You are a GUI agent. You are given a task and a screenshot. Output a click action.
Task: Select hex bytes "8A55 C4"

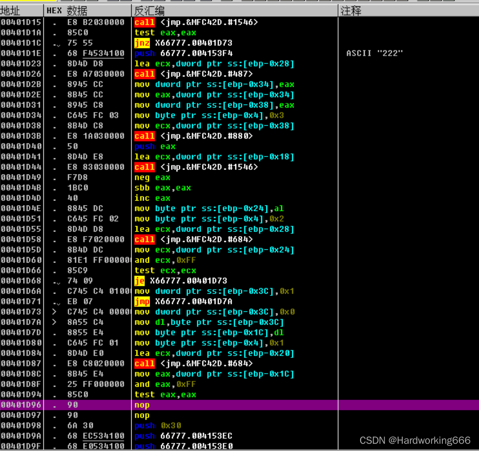85,322
